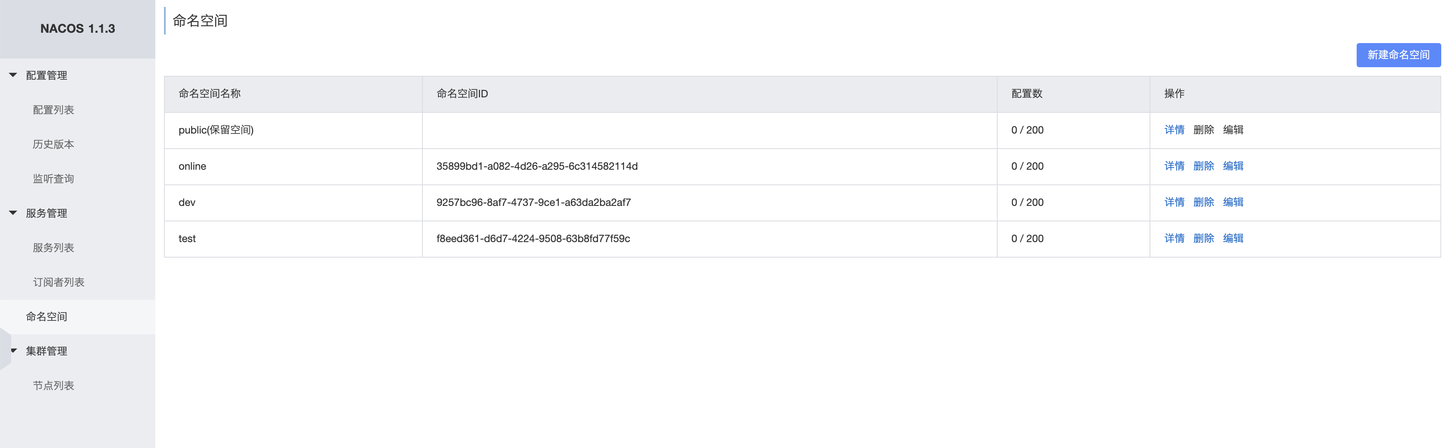Open 订阅者列表 in sidebar
The height and width of the screenshot is (448, 1449).
pos(59,282)
